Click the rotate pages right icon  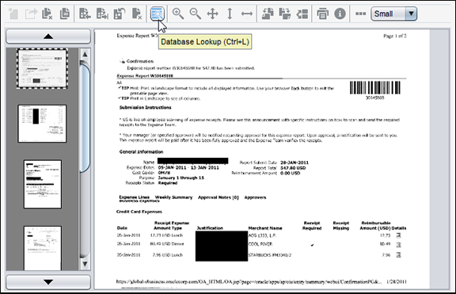point(285,13)
